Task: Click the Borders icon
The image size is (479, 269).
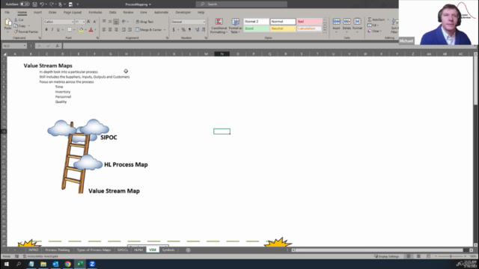Action: coord(70,30)
